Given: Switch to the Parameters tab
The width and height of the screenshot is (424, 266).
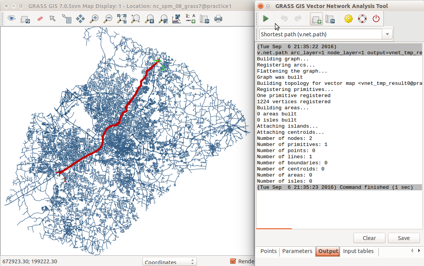Looking at the screenshot, I should pos(297,251).
